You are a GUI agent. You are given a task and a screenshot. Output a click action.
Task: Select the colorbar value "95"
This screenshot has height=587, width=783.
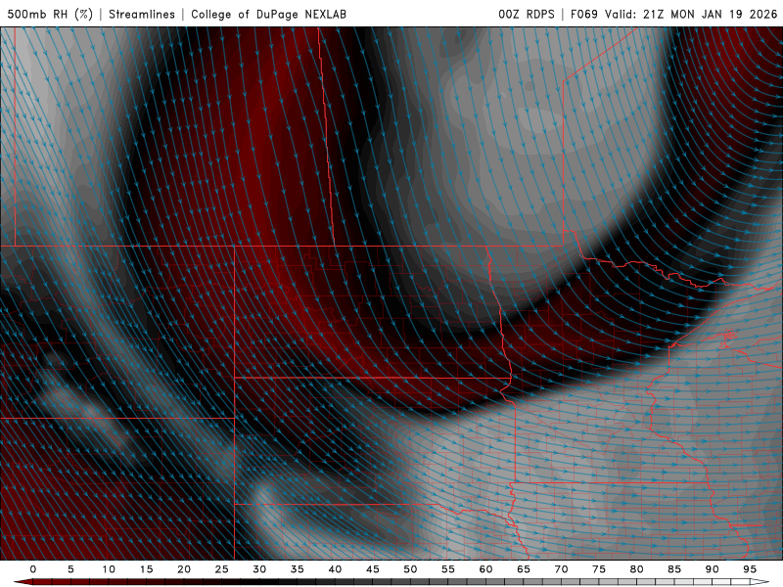point(750,569)
